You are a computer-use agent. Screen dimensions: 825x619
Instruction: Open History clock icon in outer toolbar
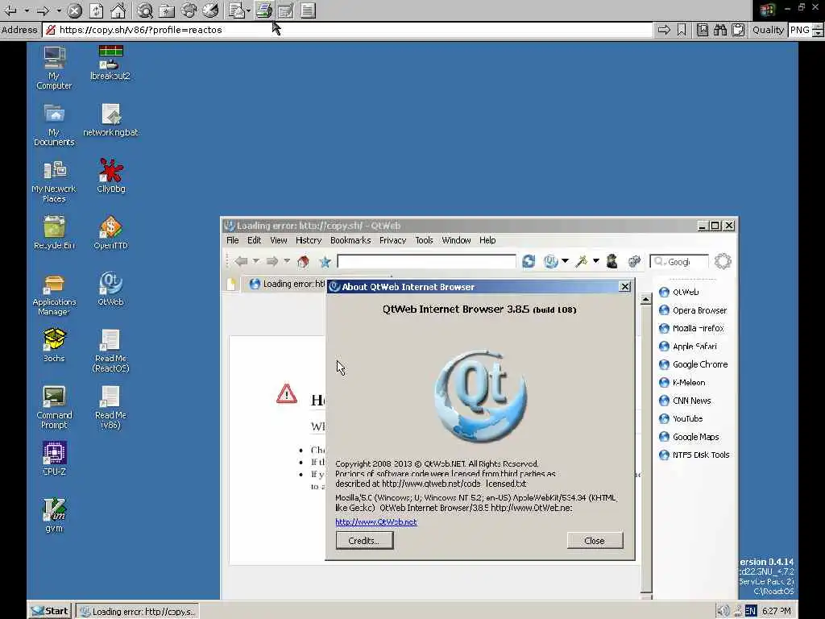click(210, 10)
